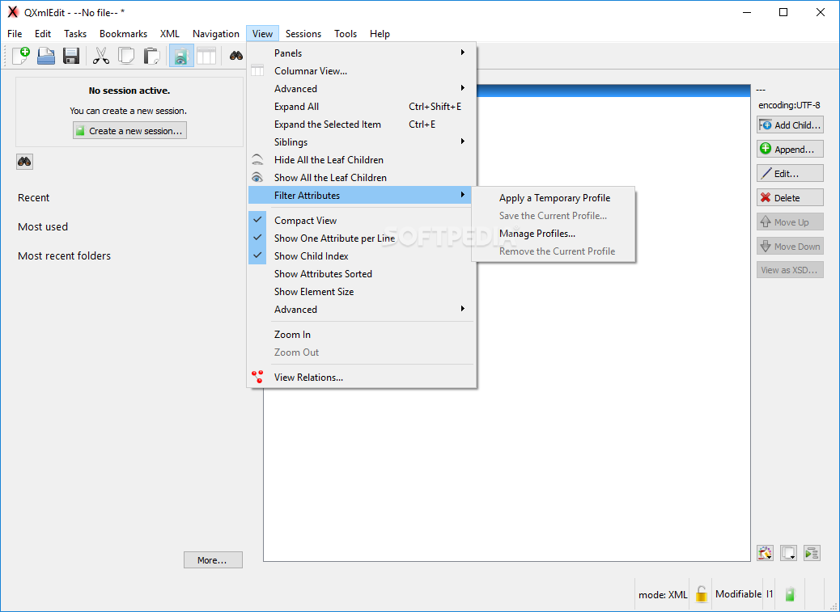Click the Cut scissors icon
This screenshot has height=612, width=840.
(x=100, y=56)
